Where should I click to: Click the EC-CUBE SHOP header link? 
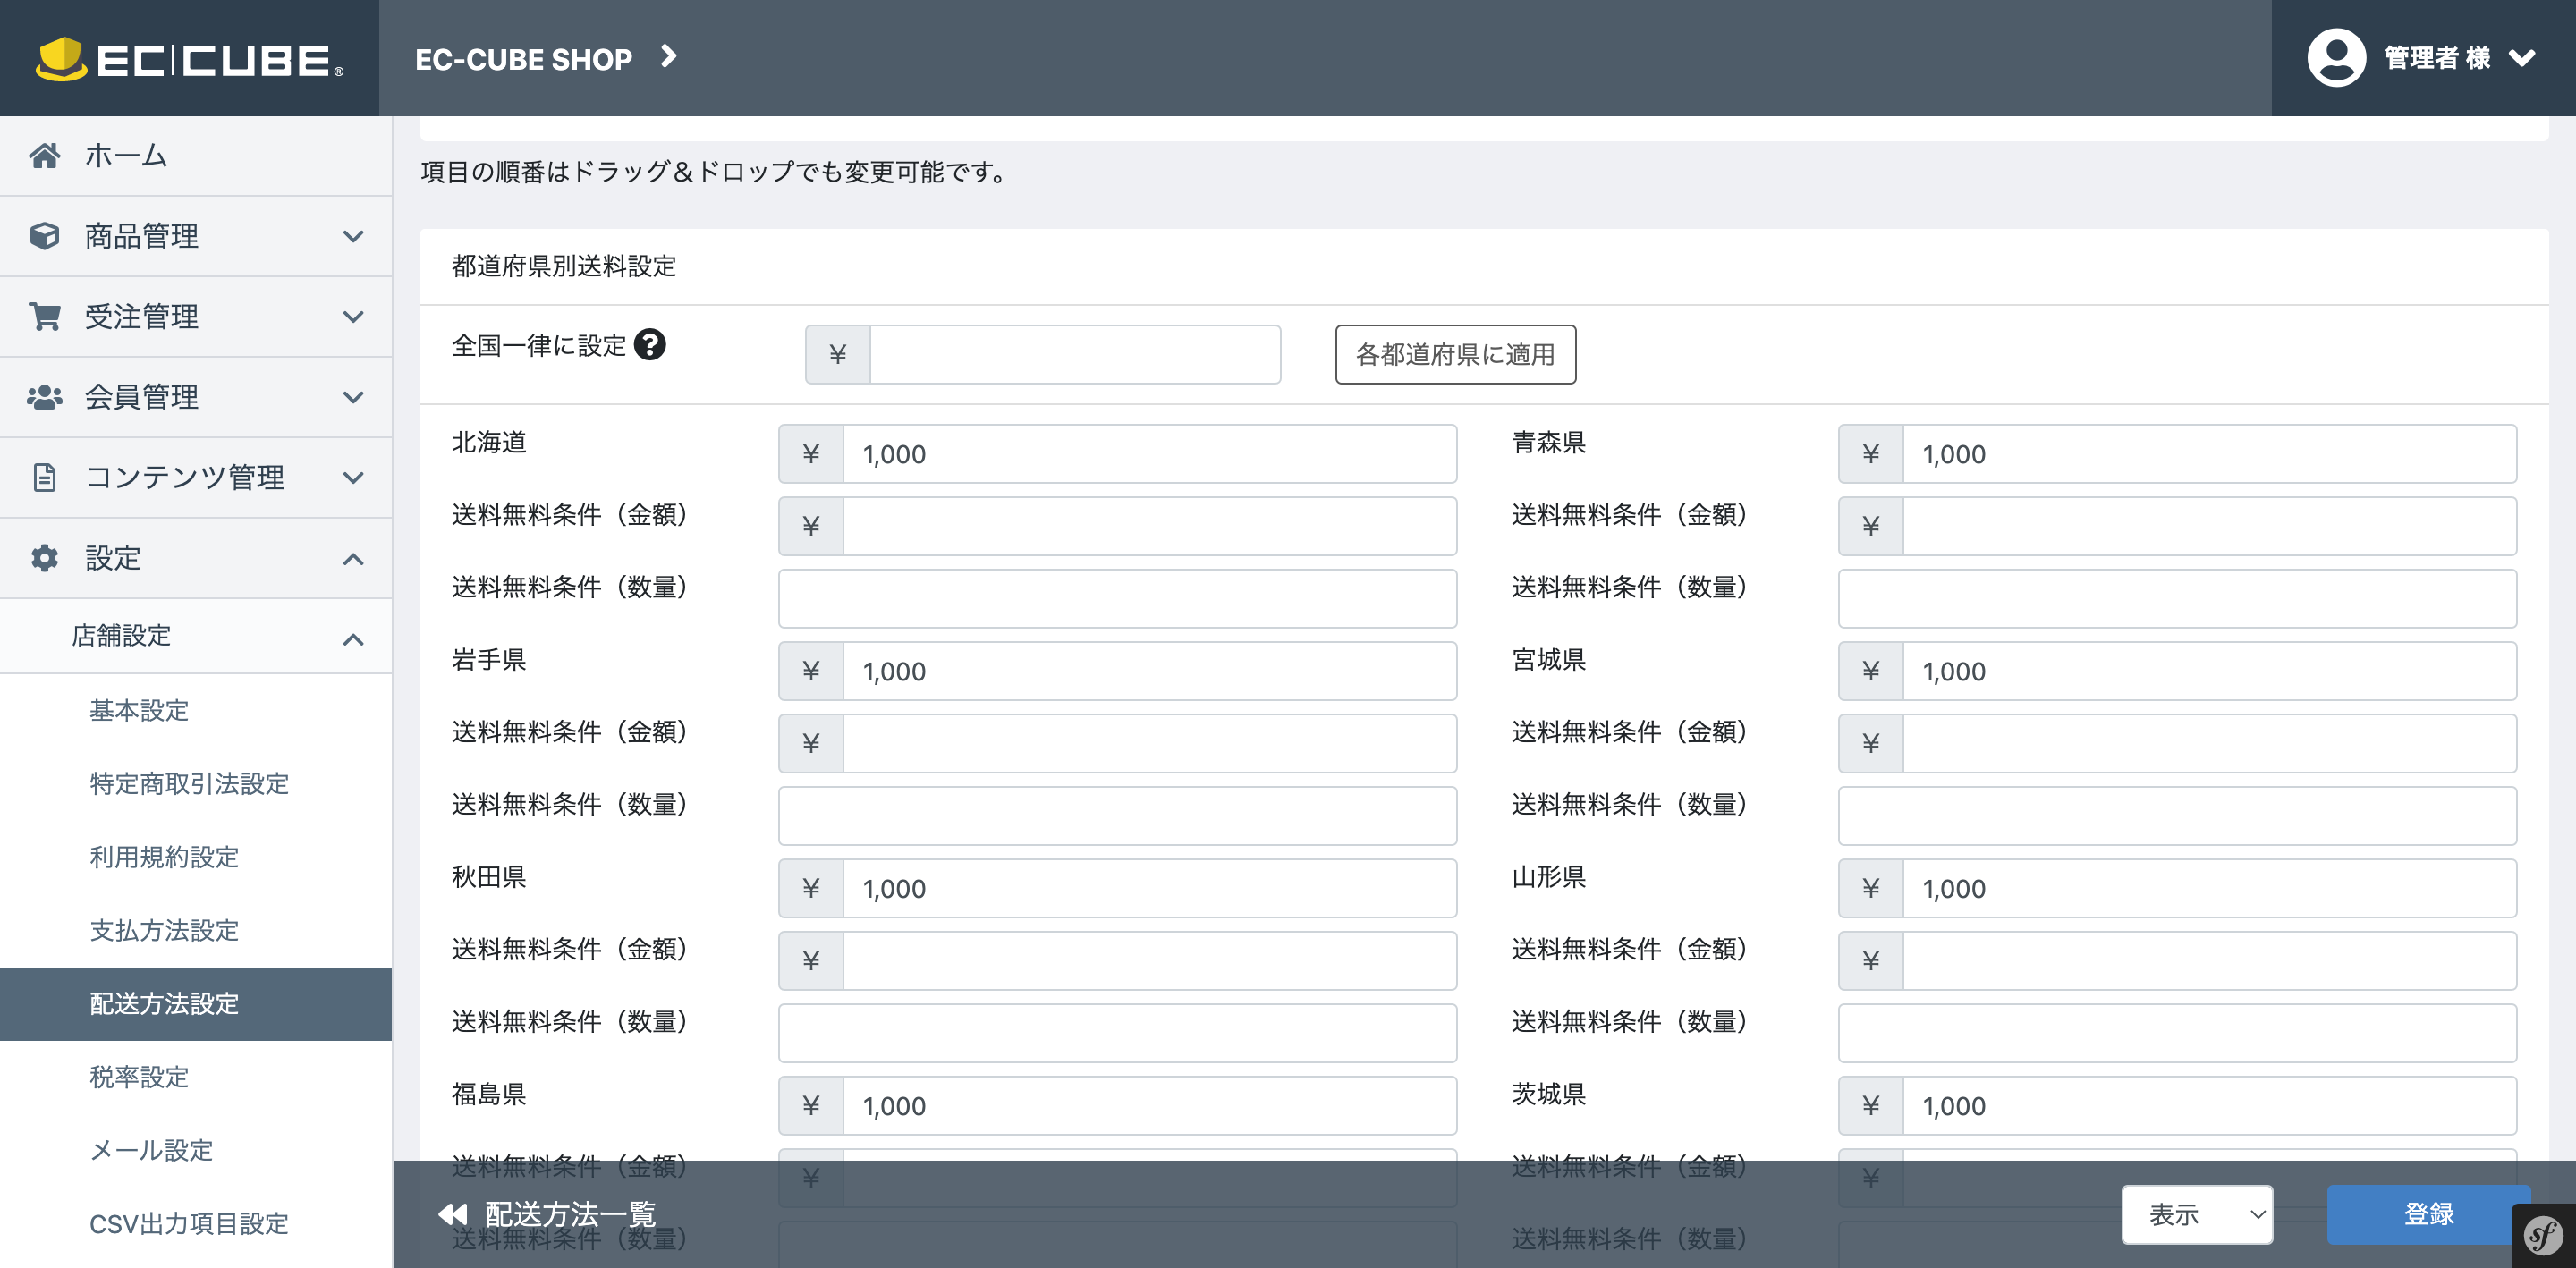(523, 59)
